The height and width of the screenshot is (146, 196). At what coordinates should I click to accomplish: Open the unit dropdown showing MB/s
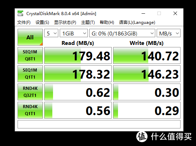[169, 33]
